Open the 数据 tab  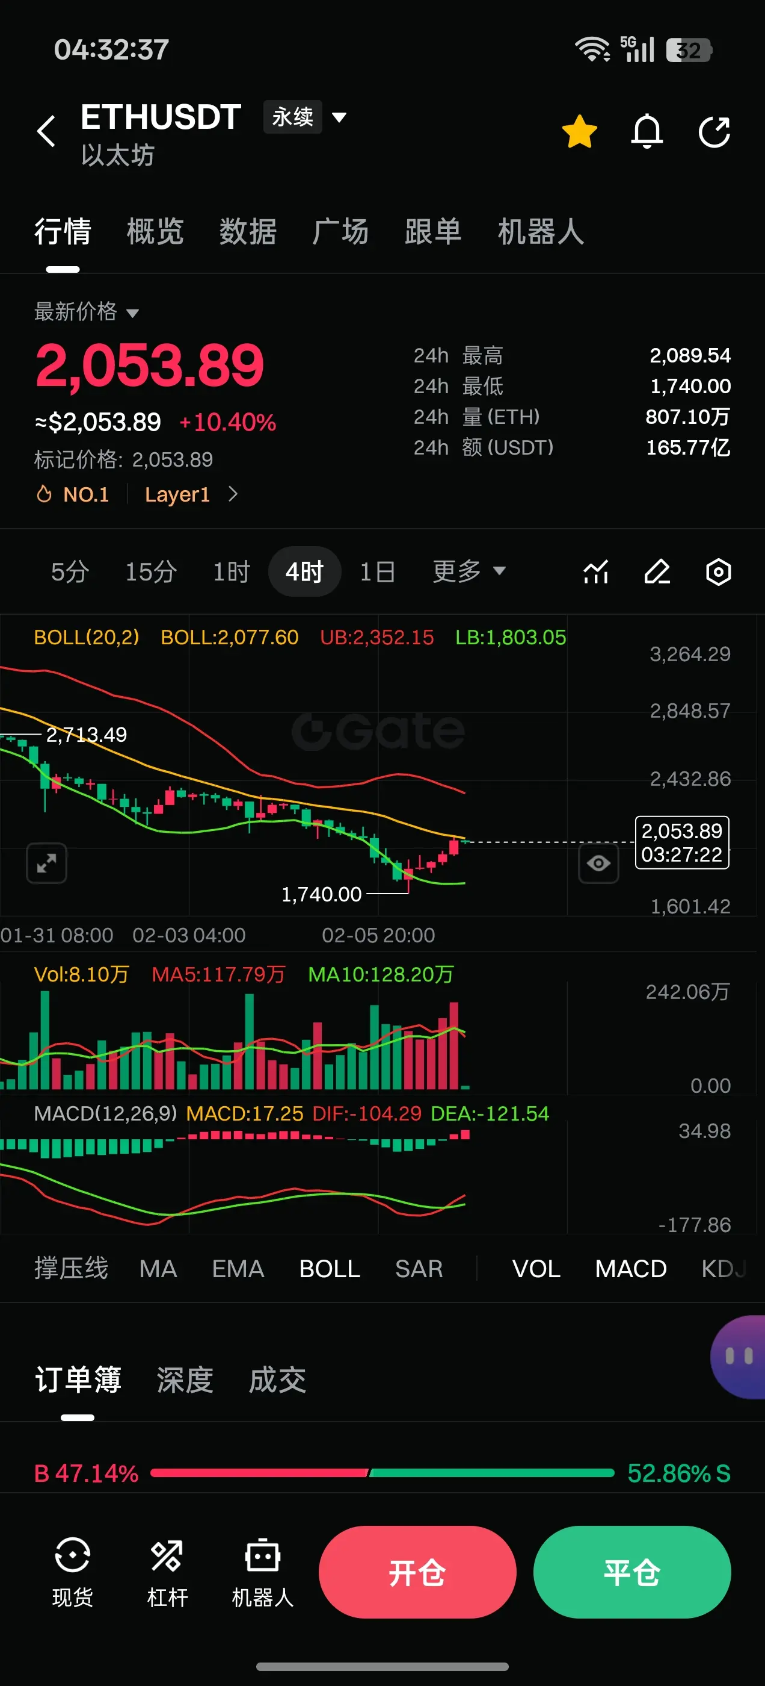(x=248, y=232)
